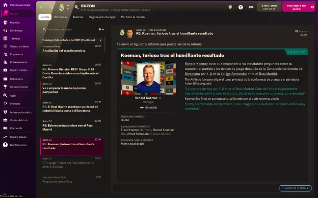Open Ronald Koeman link in article

point(196,64)
